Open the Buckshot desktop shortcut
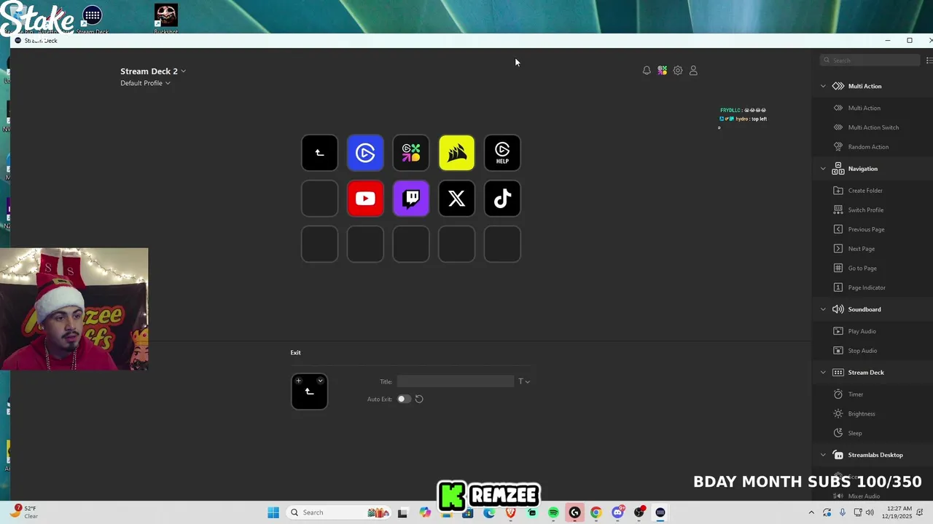This screenshot has width=933, height=524. click(165, 19)
